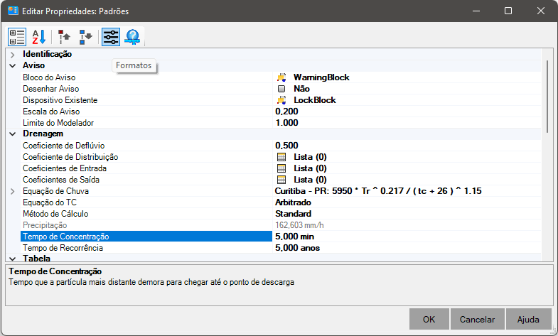Select the Precipitação row label
Image resolution: width=558 pixels, height=336 pixels.
coord(45,225)
